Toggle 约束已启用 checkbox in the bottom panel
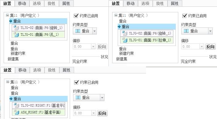This screenshot has height=119, width=217. [x=77, y=82]
